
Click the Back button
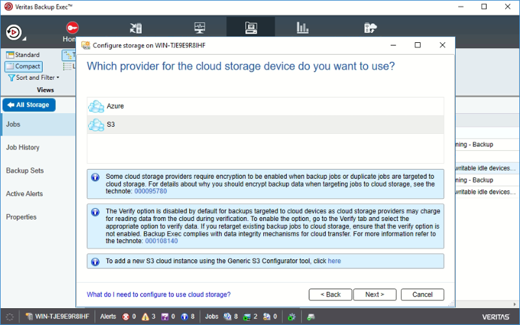pyautogui.click(x=330, y=294)
